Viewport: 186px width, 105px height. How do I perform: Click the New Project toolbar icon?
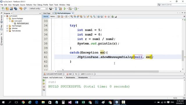coord(7,8)
